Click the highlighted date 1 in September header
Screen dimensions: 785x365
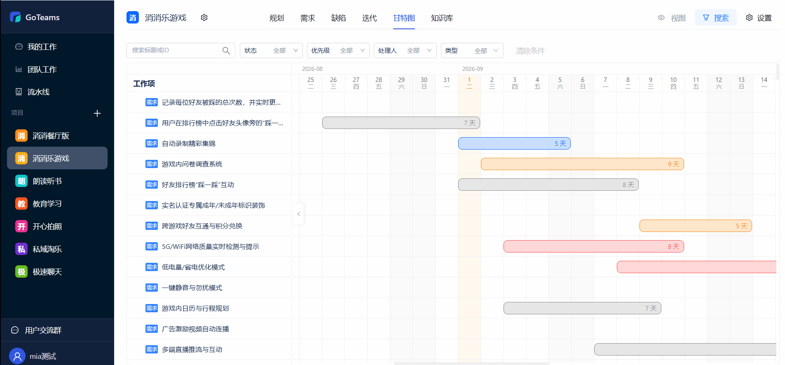click(469, 83)
